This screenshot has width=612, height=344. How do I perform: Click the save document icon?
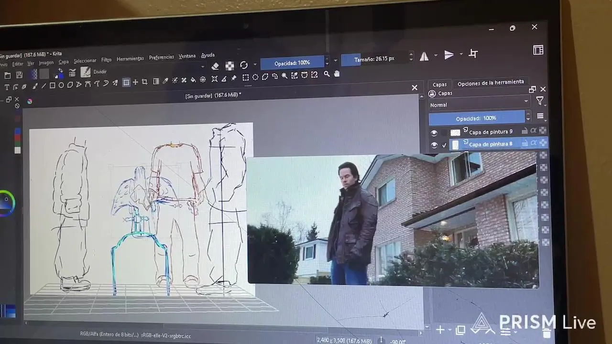20,75
